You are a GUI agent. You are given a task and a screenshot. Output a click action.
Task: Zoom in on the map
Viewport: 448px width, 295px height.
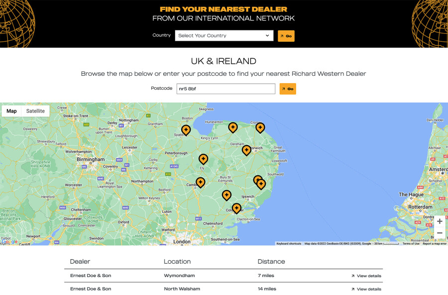click(440, 221)
